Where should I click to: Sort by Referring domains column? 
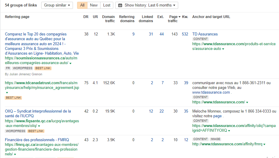(127, 19)
